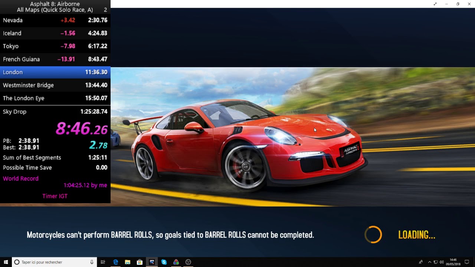
Task: Launch Microsoft Edge from the taskbar
Action: click(115, 262)
